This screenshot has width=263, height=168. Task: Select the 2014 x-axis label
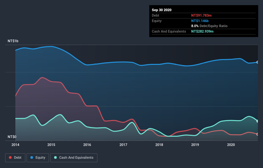point(15,145)
